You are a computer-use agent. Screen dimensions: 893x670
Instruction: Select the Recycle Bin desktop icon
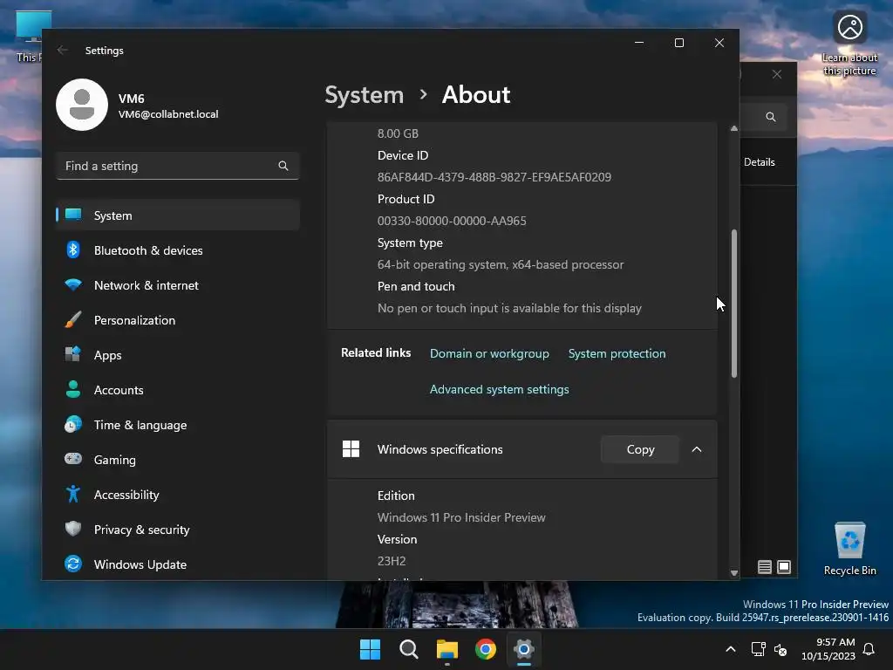(x=849, y=550)
